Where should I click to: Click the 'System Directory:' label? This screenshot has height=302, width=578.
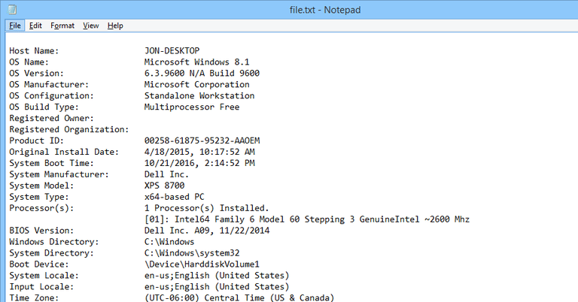pos(52,253)
